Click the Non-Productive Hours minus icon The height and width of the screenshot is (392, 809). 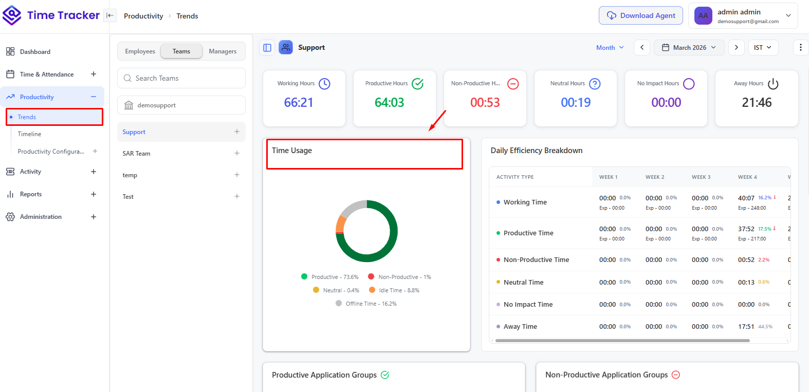point(513,84)
